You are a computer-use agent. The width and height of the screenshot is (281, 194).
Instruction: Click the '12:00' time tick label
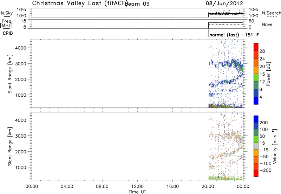(x=137, y=187)
